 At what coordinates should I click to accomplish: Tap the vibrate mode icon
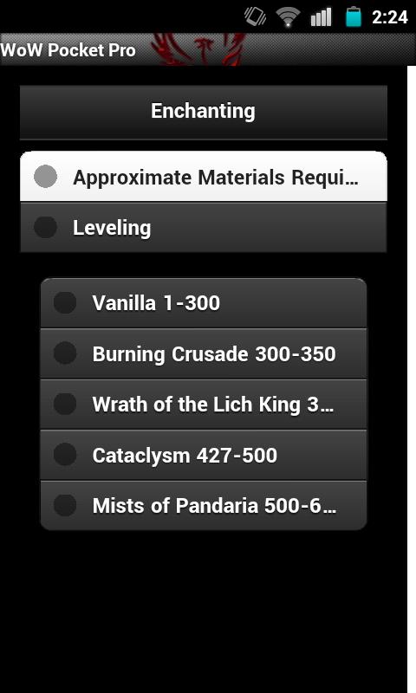coord(255,16)
